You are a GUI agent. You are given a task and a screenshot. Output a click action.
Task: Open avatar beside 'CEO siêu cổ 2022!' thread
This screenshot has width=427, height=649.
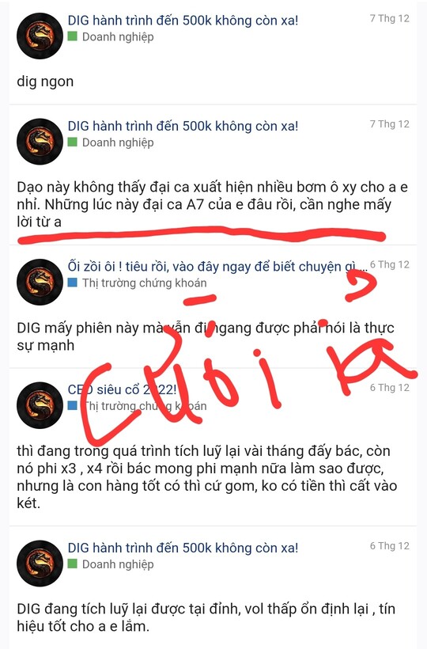point(40,405)
